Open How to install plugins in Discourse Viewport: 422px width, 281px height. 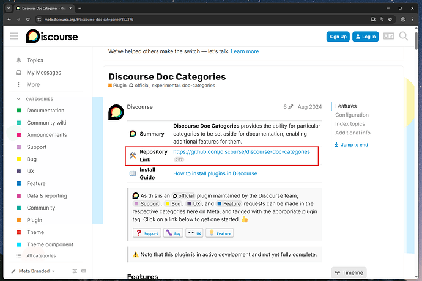215,173
